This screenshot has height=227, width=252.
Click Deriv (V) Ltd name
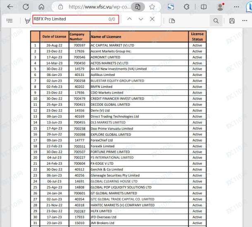100,111
